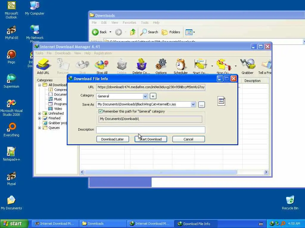Click the Stop All toolbar icon
Image resolution: width=305 pixels, height=228 pixels.
pos(102,66)
